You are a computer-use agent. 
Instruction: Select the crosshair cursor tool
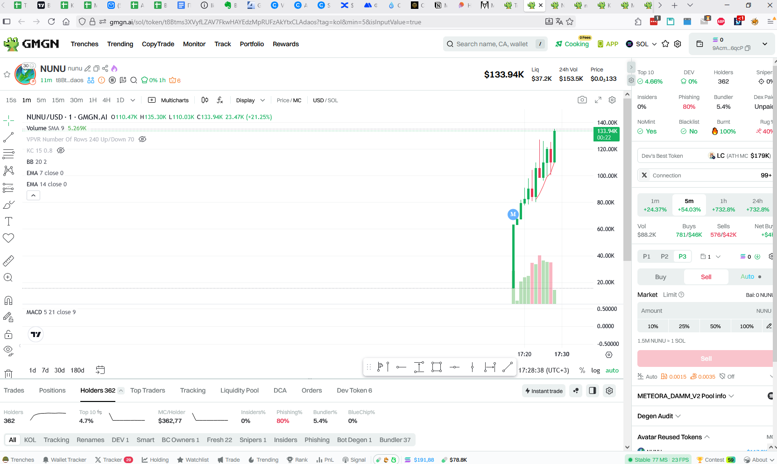(x=8, y=121)
